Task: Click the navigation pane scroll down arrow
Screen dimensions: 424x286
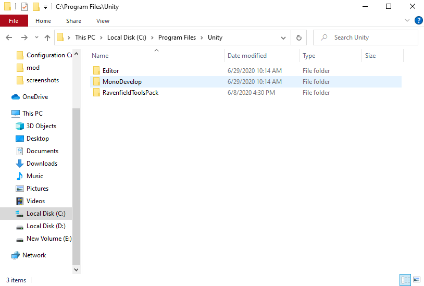Action: [x=76, y=270]
